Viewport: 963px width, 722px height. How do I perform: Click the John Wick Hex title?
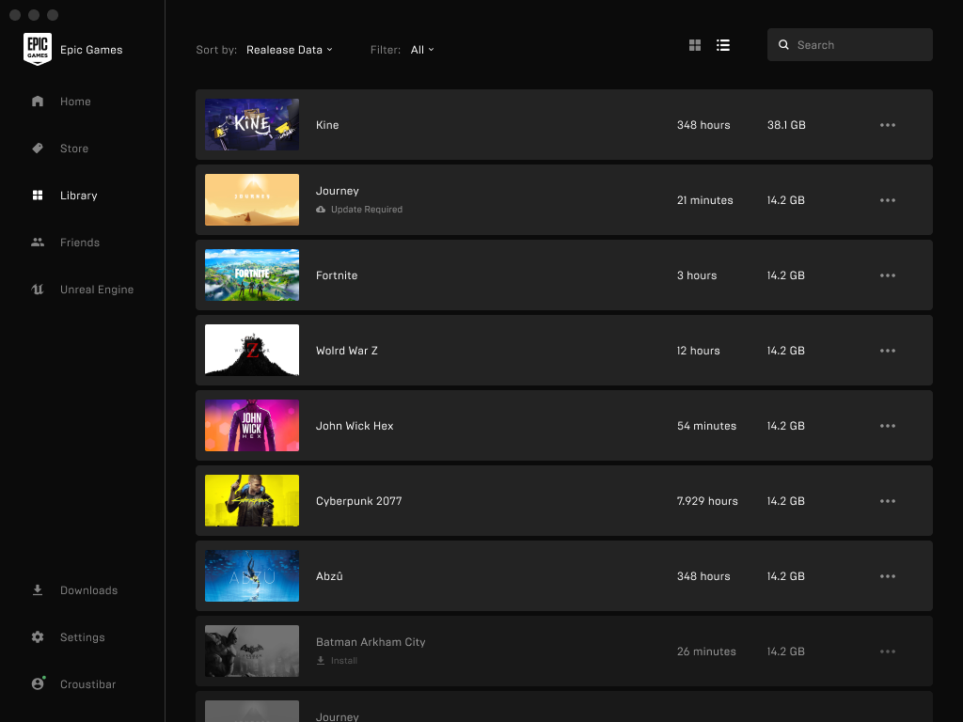[355, 426]
